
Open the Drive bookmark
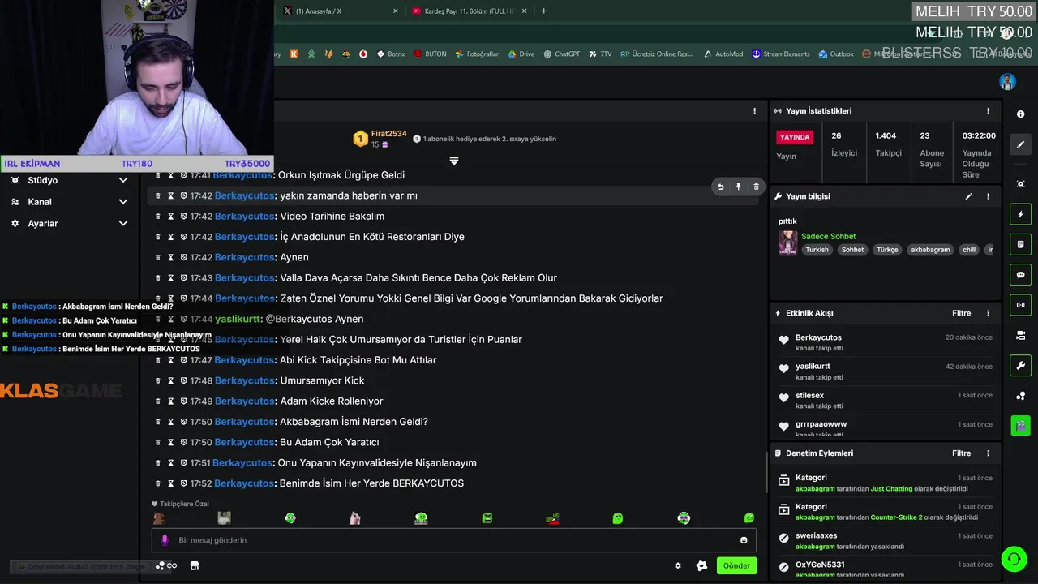tap(521, 54)
